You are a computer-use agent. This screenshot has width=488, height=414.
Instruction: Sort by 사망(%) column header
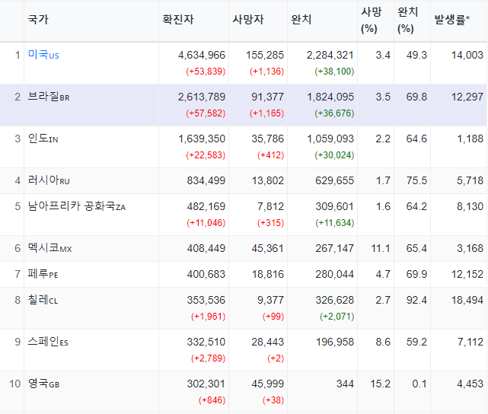click(372, 21)
